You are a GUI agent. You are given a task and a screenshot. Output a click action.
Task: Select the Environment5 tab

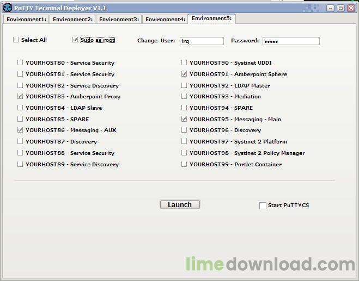pyautogui.click(x=211, y=18)
